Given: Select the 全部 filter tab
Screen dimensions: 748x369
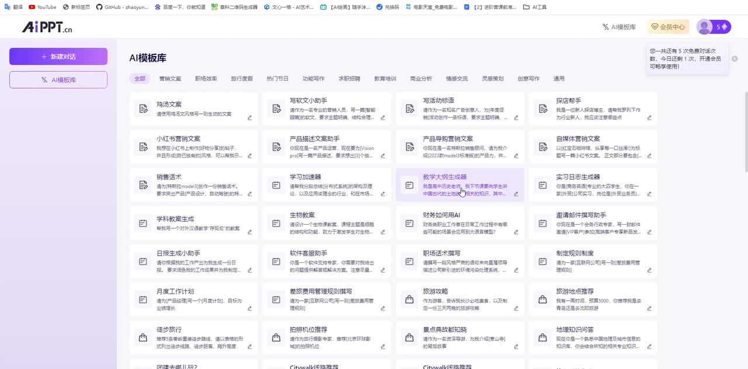Looking at the screenshot, I should pyautogui.click(x=140, y=78).
